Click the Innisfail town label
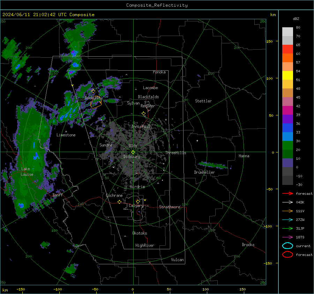This screenshot has height=294, width=314. (x=141, y=127)
